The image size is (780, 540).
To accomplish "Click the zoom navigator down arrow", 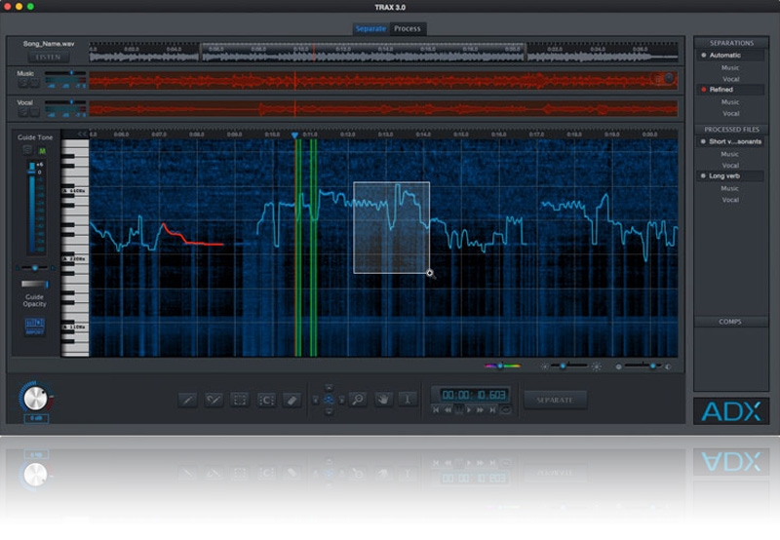I will 329,411.
